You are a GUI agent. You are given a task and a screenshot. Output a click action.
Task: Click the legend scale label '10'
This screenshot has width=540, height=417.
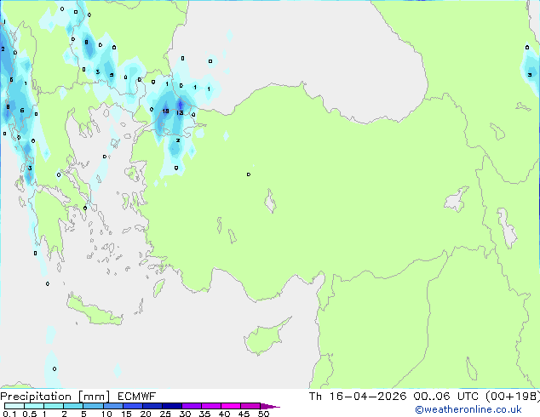106,414
